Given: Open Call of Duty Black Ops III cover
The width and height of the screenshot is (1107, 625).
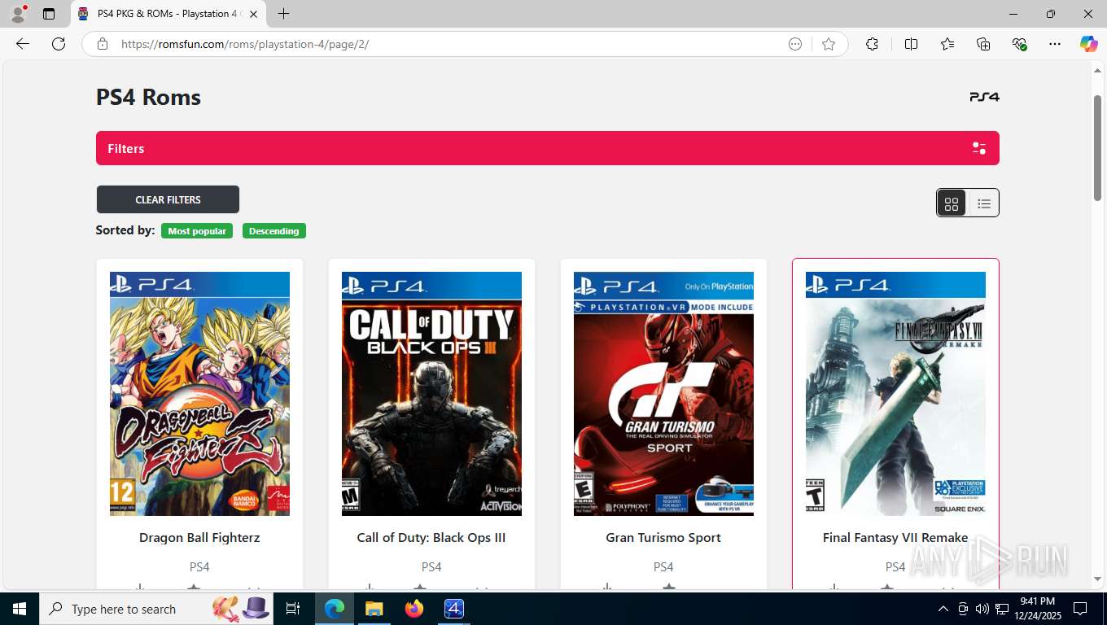Looking at the screenshot, I should pyautogui.click(x=431, y=394).
